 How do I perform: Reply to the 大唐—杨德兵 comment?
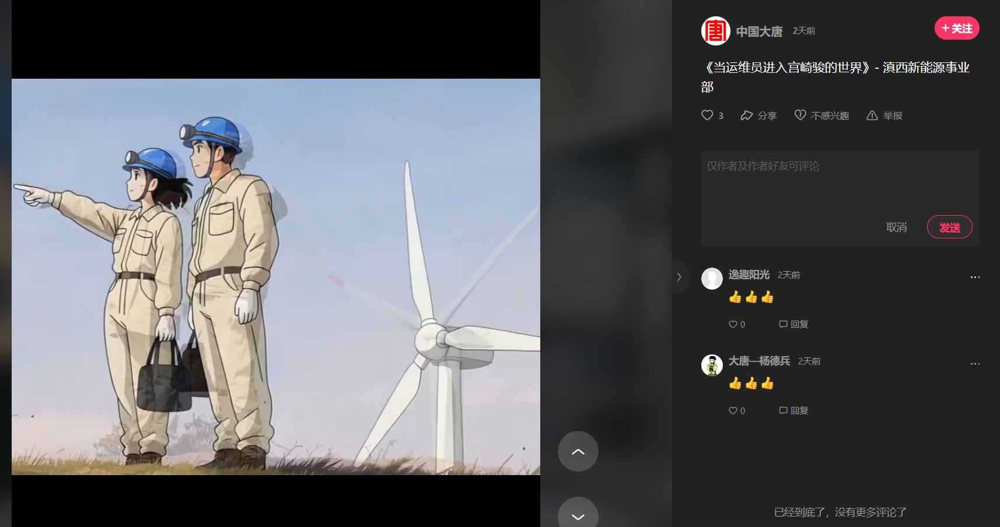click(793, 410)
